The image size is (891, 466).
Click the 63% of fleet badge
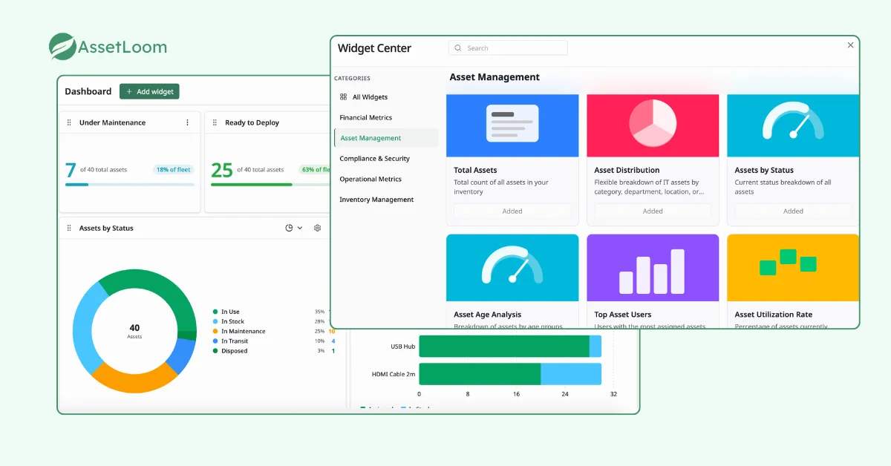click(315, 169)
